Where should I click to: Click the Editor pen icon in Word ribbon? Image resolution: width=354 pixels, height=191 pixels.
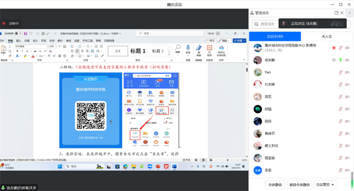pos(199,48)
